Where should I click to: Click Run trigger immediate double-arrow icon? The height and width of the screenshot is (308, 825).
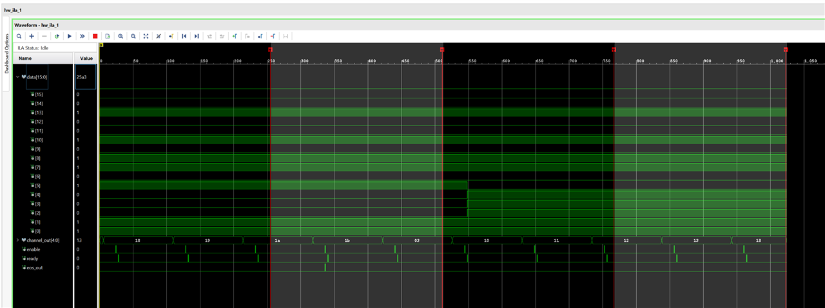click(x=82, y=36)
